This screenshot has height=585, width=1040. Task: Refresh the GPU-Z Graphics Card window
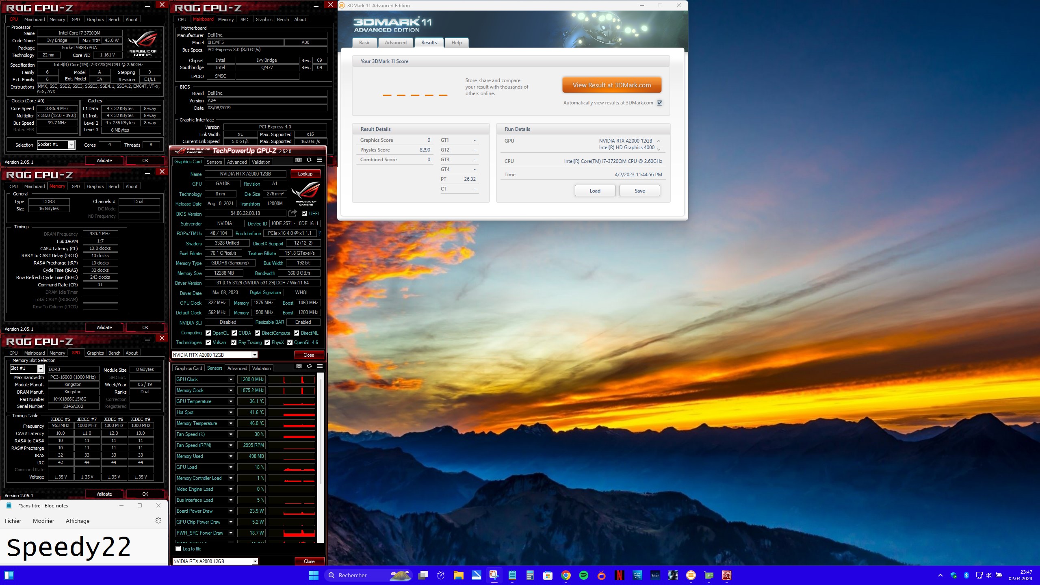click(x=309, y=160)
